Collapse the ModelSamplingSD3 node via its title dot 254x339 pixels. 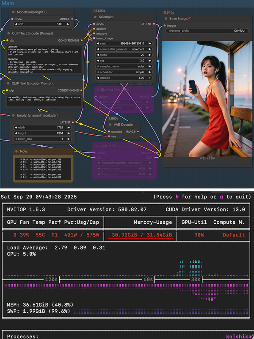tap(14, 12)
